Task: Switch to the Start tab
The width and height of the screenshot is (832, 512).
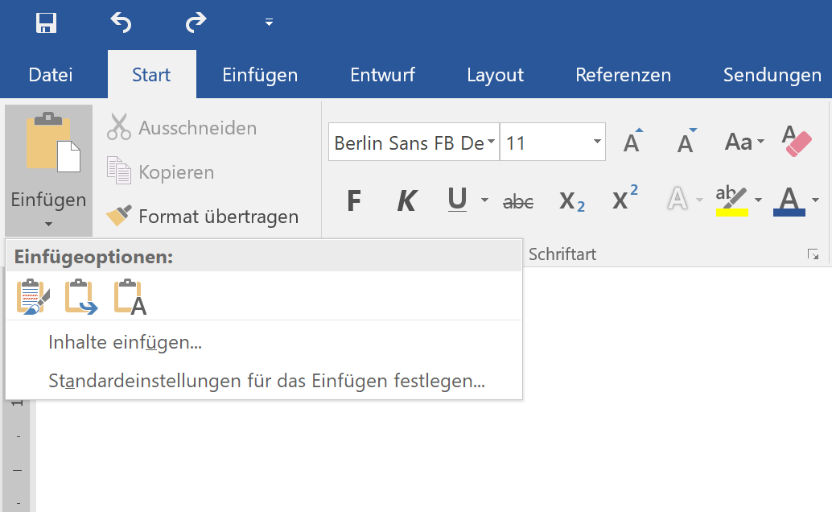Action: tap(151, 75)
